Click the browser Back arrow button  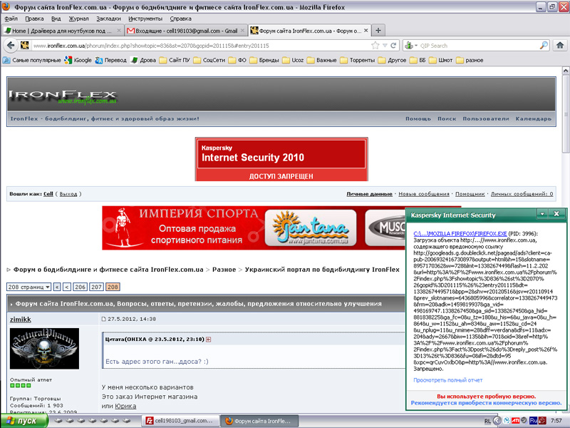[10, 45]
